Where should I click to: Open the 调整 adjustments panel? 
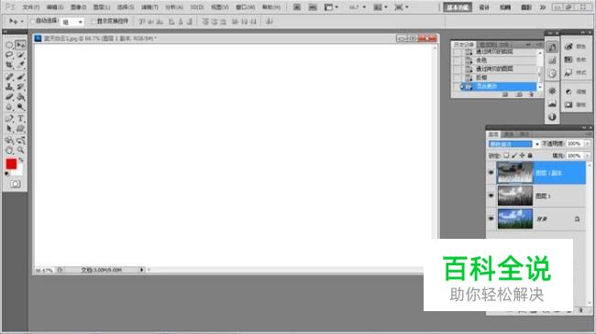[x=576, y=92]
